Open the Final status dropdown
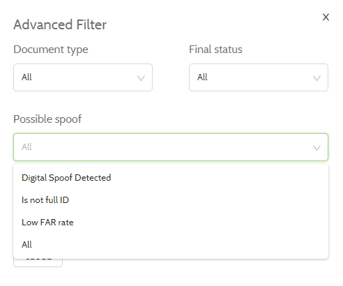This screenshot has height=286, width=343. pyautogui.click(x=259, y=77)
